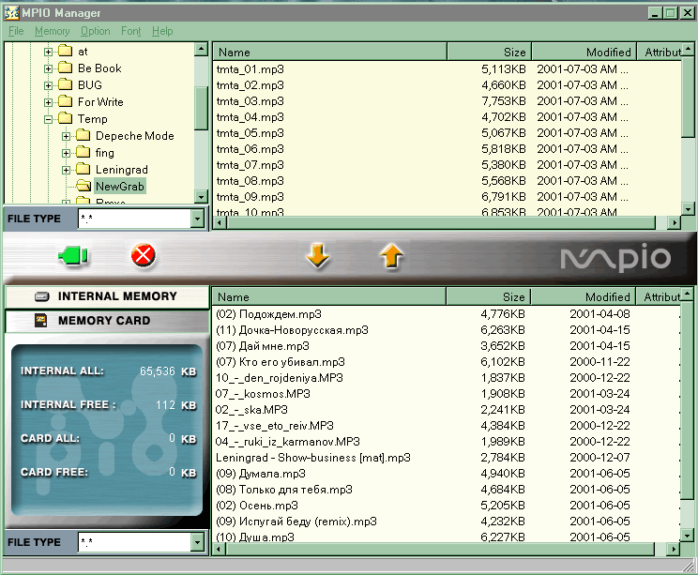698x575 pixels.
Task: Click the Leningrad folder icon
Action: [83, 169]
